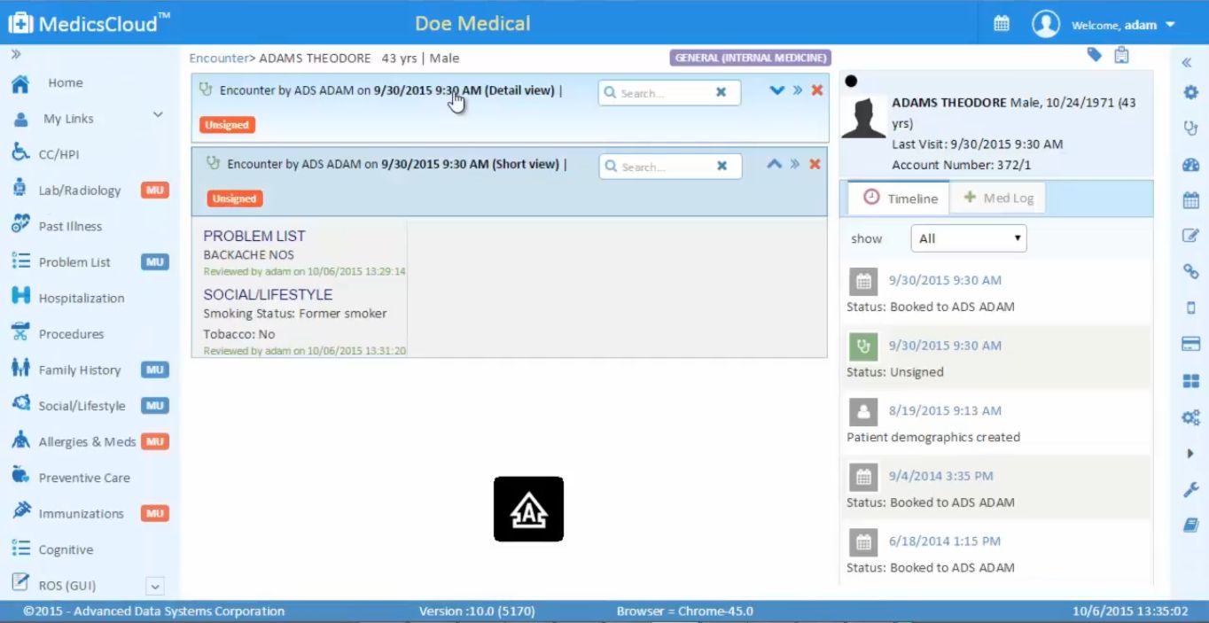This screenshot has height=623, width=1209.
Task: Click the Family History people icon
Action: pyautogui.click(x=20, y=368)
